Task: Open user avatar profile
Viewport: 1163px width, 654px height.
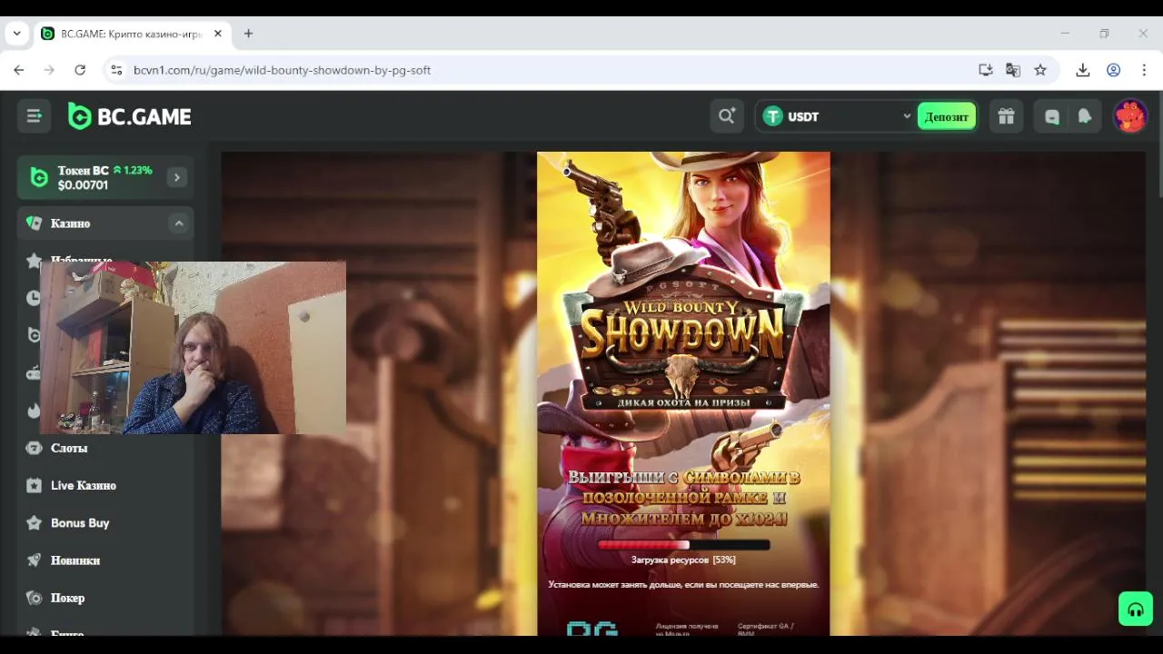Action: (x=1130, y=116)
